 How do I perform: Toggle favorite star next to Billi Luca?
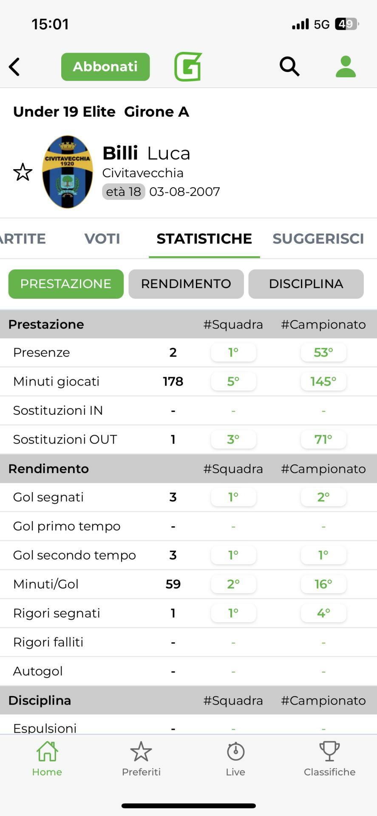[x=23, y=172]
